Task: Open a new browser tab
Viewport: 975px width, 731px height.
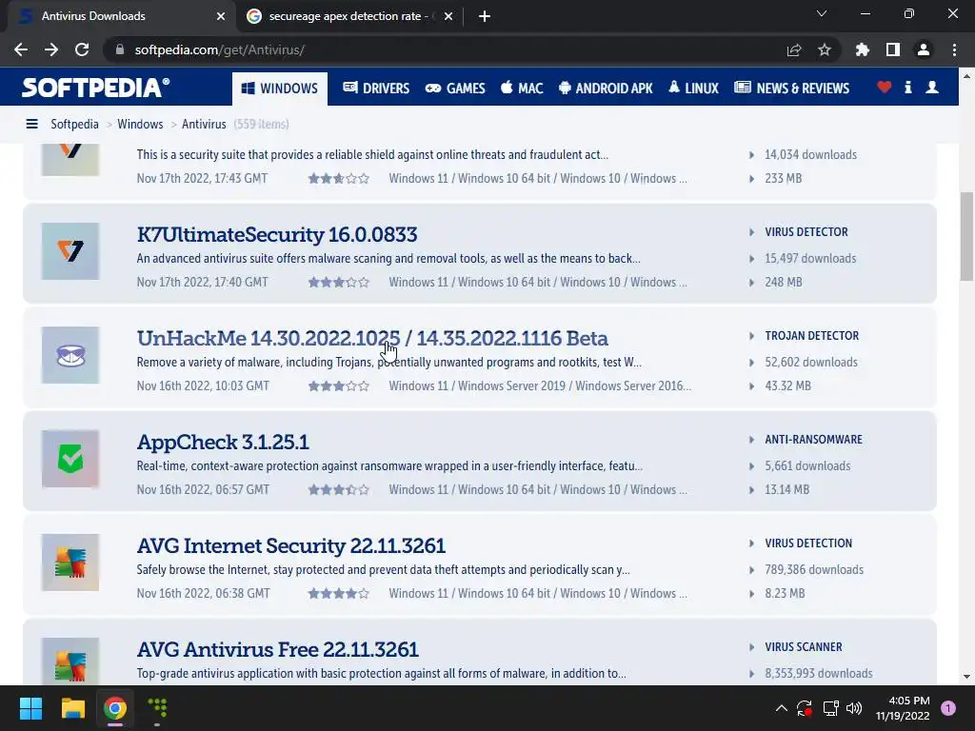Action: pos(485,16)
